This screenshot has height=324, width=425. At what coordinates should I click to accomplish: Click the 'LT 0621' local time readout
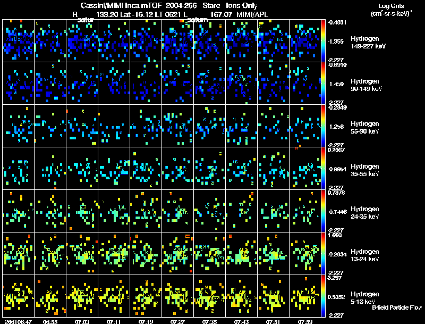tap(167, 14)
